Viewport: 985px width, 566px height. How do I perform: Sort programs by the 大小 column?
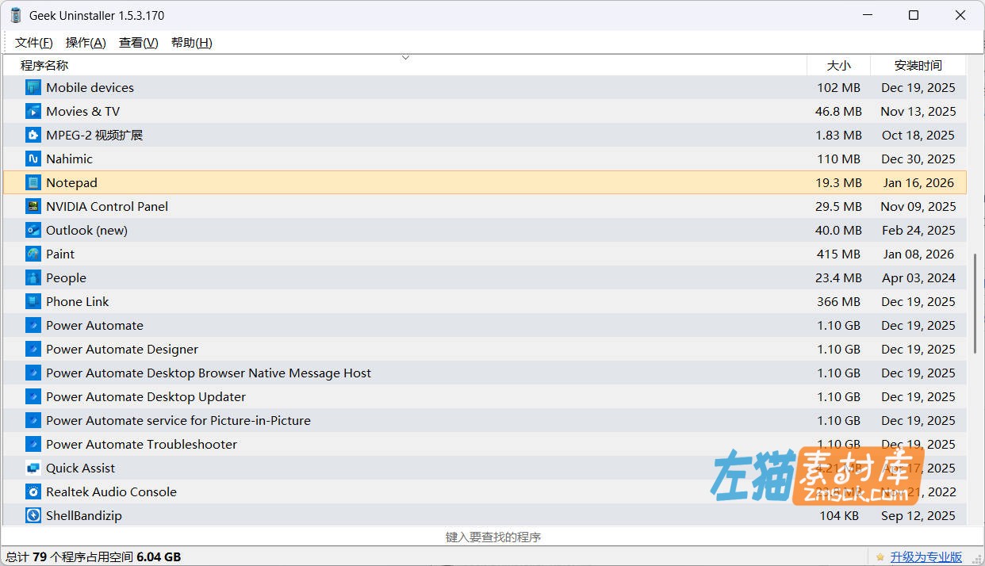point(837,65)
